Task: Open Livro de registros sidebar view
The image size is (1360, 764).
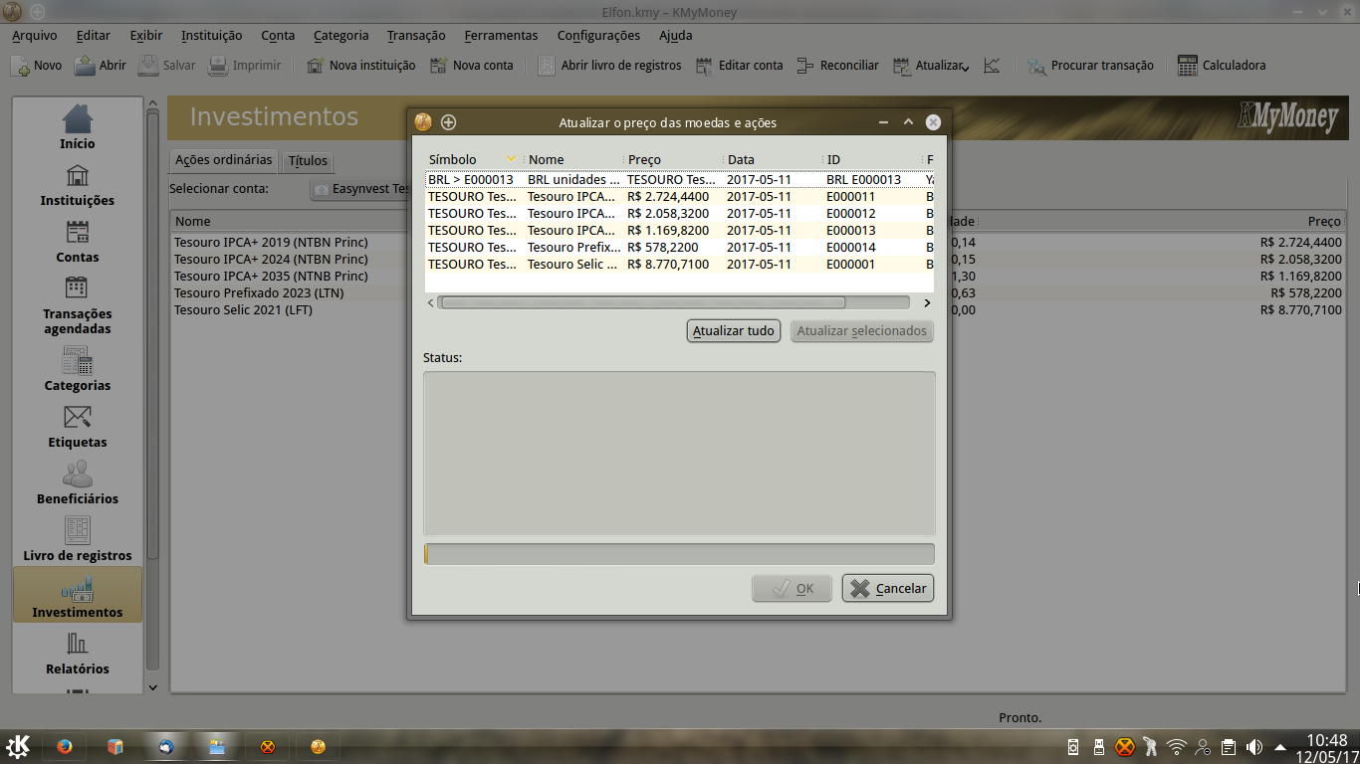Action: 78,539
